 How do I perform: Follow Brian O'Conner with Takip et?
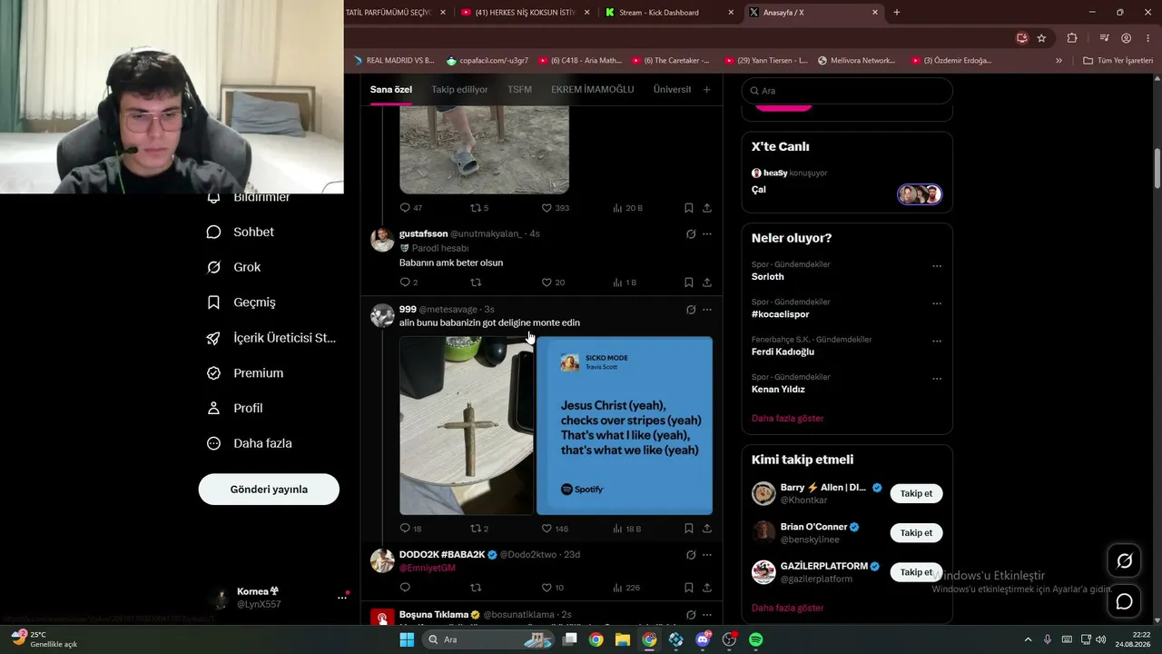pyautogui.click(x=916, y=533)
